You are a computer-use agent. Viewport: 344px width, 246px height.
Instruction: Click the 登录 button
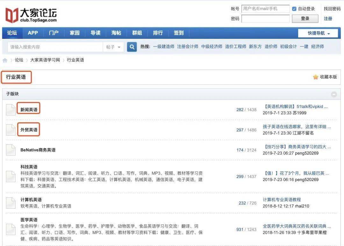pyautogui.click(x=305, y=19)
